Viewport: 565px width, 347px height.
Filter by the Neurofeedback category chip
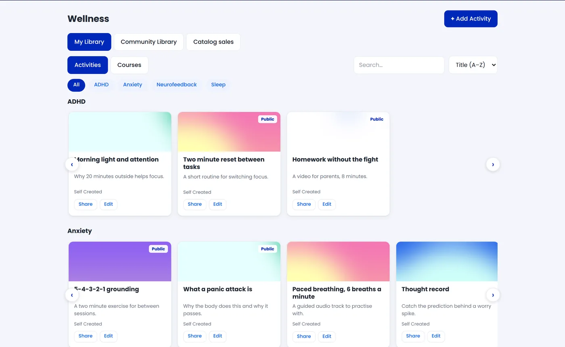[x=177, y=85]
